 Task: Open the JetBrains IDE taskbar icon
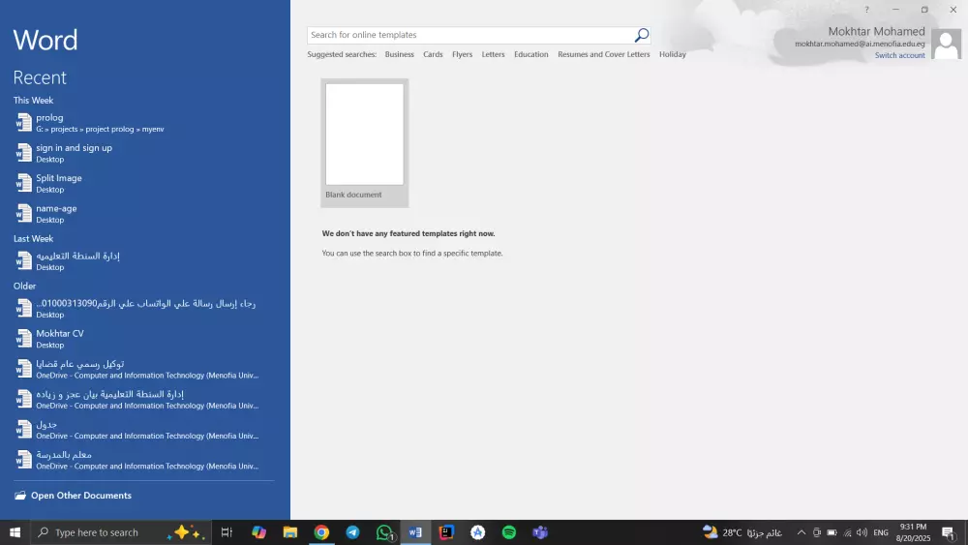[x=446, y=532]
